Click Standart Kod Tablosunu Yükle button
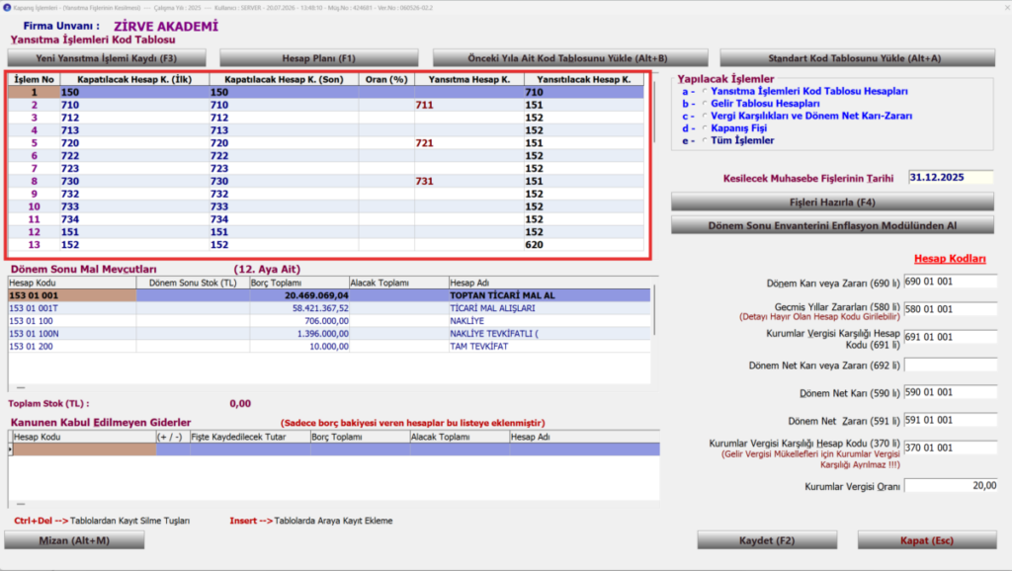Screen dimensions: 1012x571 [857, 58]
